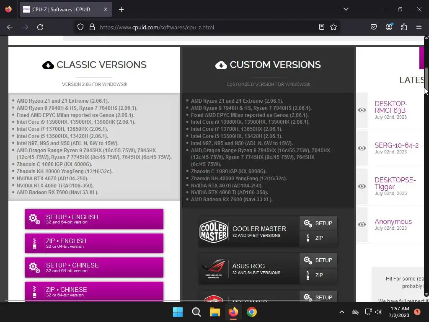The height and width of the screenshot is (322, 429).
Task: Open Windows taskbar Search
Action: pos(196,312)
